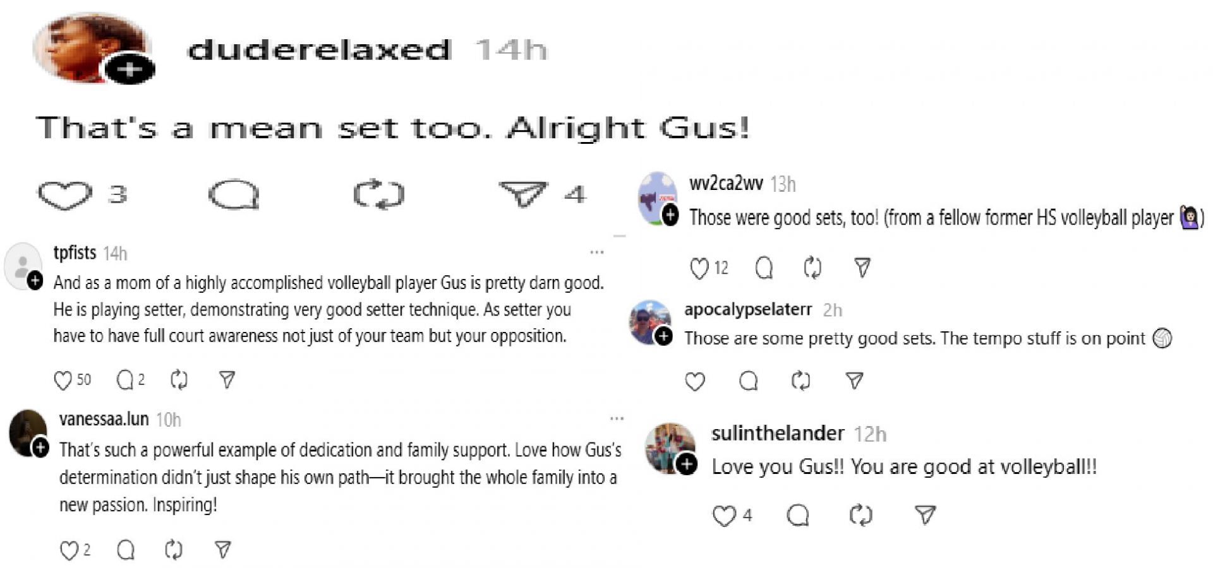Like tpfists' comment with 50 likes
1213x568 pixels.
tap(63, 381)
